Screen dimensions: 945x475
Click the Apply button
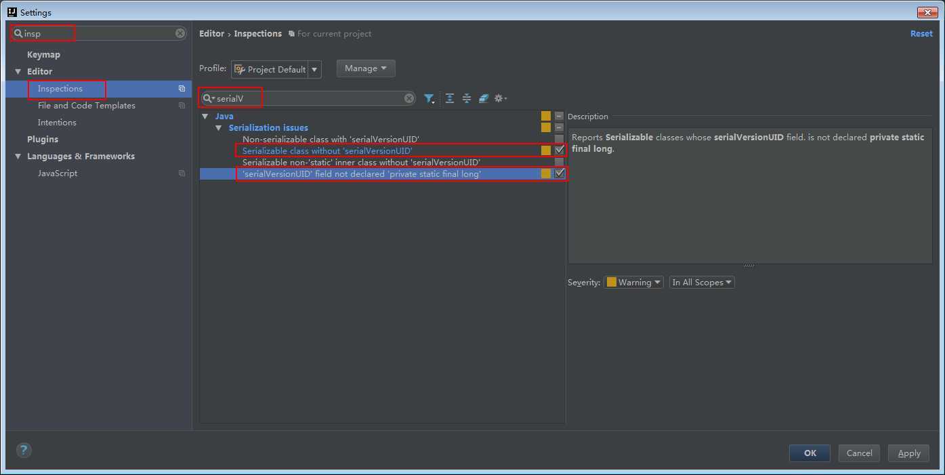[909, 453]
